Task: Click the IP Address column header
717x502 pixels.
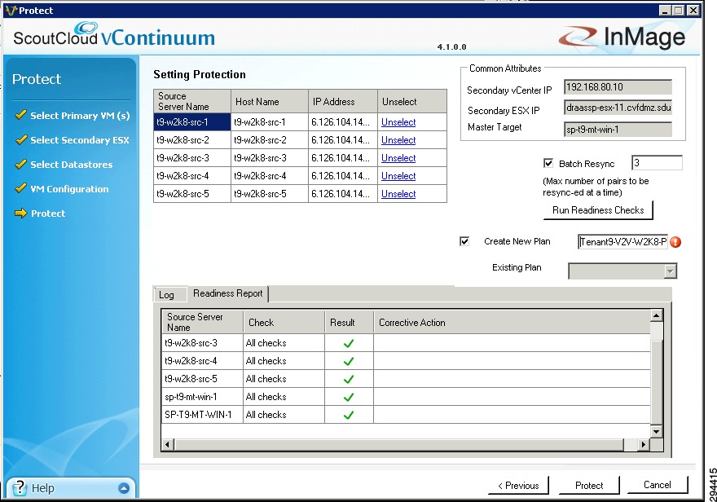Action: [343, 101]
